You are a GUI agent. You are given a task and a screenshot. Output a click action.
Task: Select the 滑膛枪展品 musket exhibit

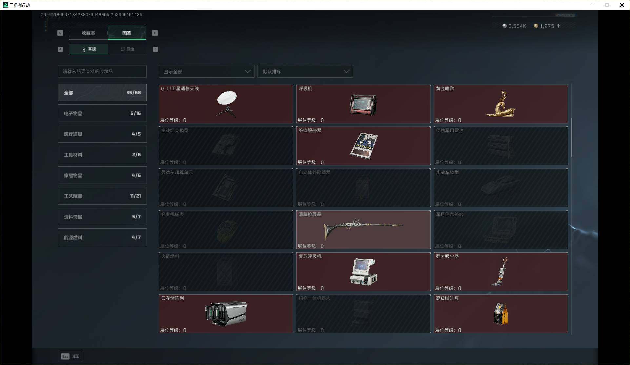pos(363,230)
